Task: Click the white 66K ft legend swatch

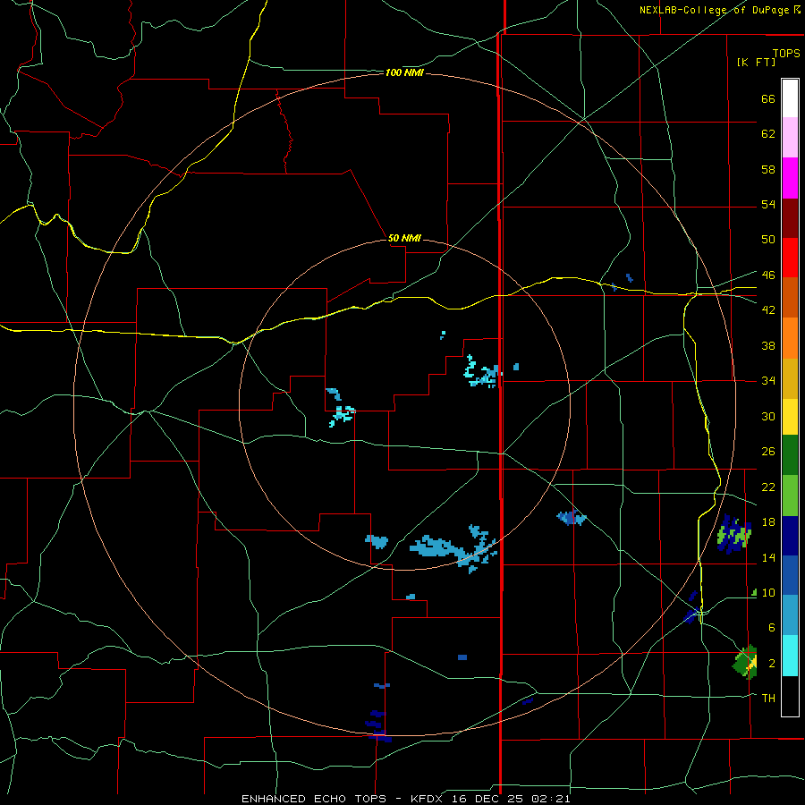Action: 790,98
